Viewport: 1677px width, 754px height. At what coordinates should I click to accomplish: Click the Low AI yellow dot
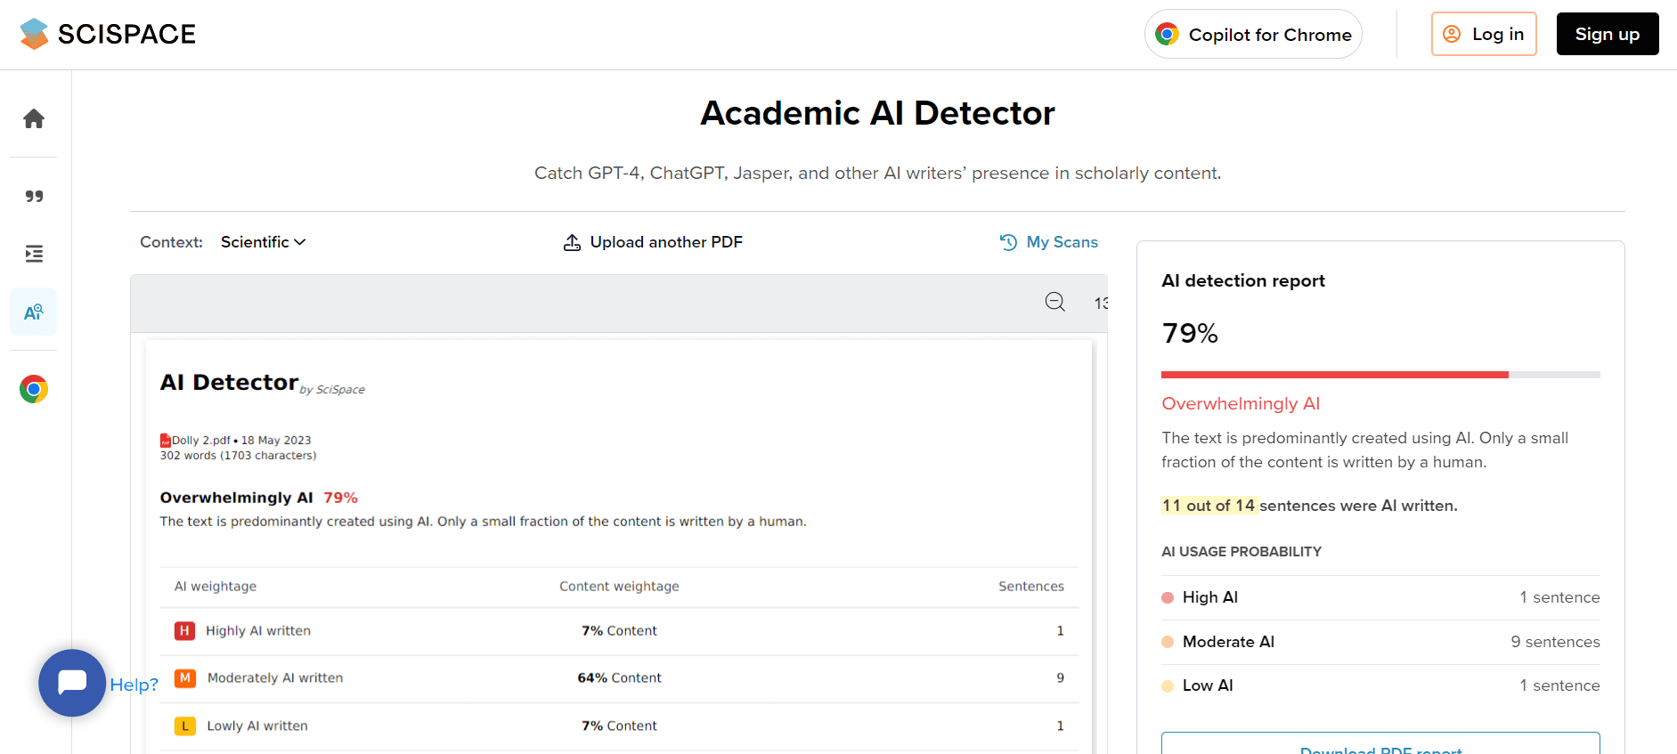[1168, 685]
